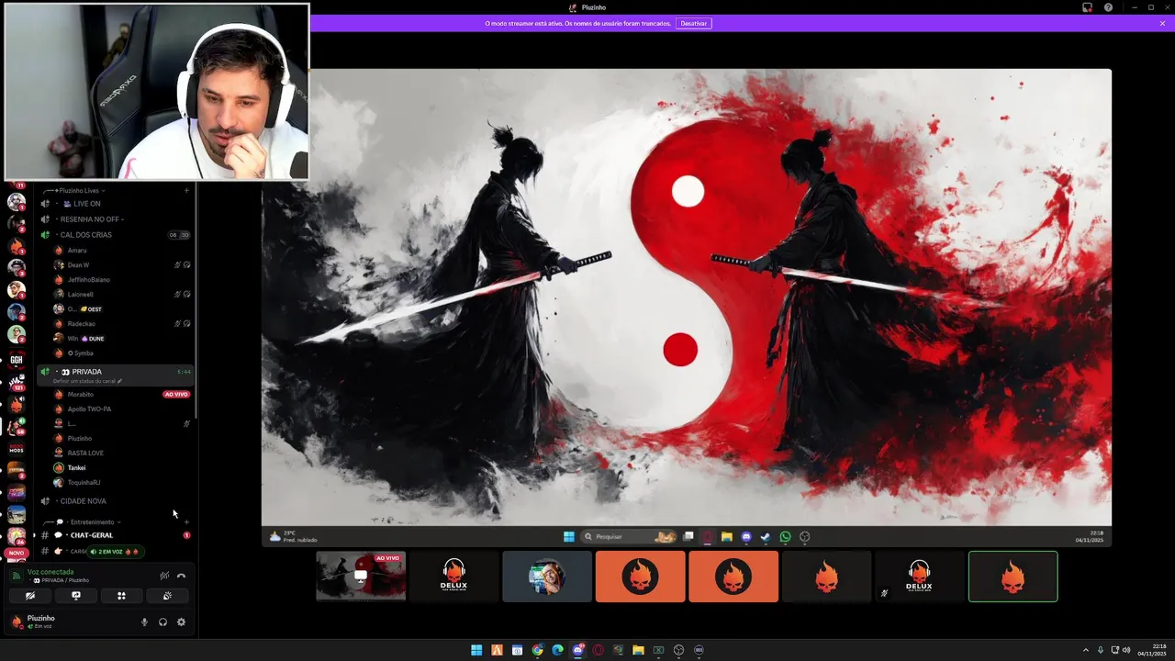Toggle noise suppression in voice panel
The width and height of the screenshot is (1175, 661).
point(164,576)
